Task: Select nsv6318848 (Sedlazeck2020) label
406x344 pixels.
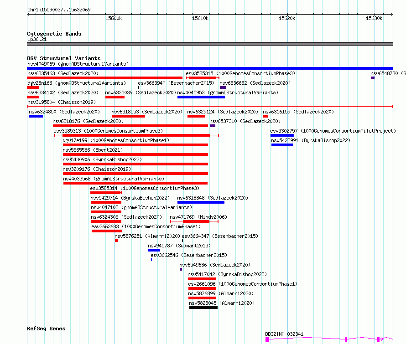Action: 213,198
